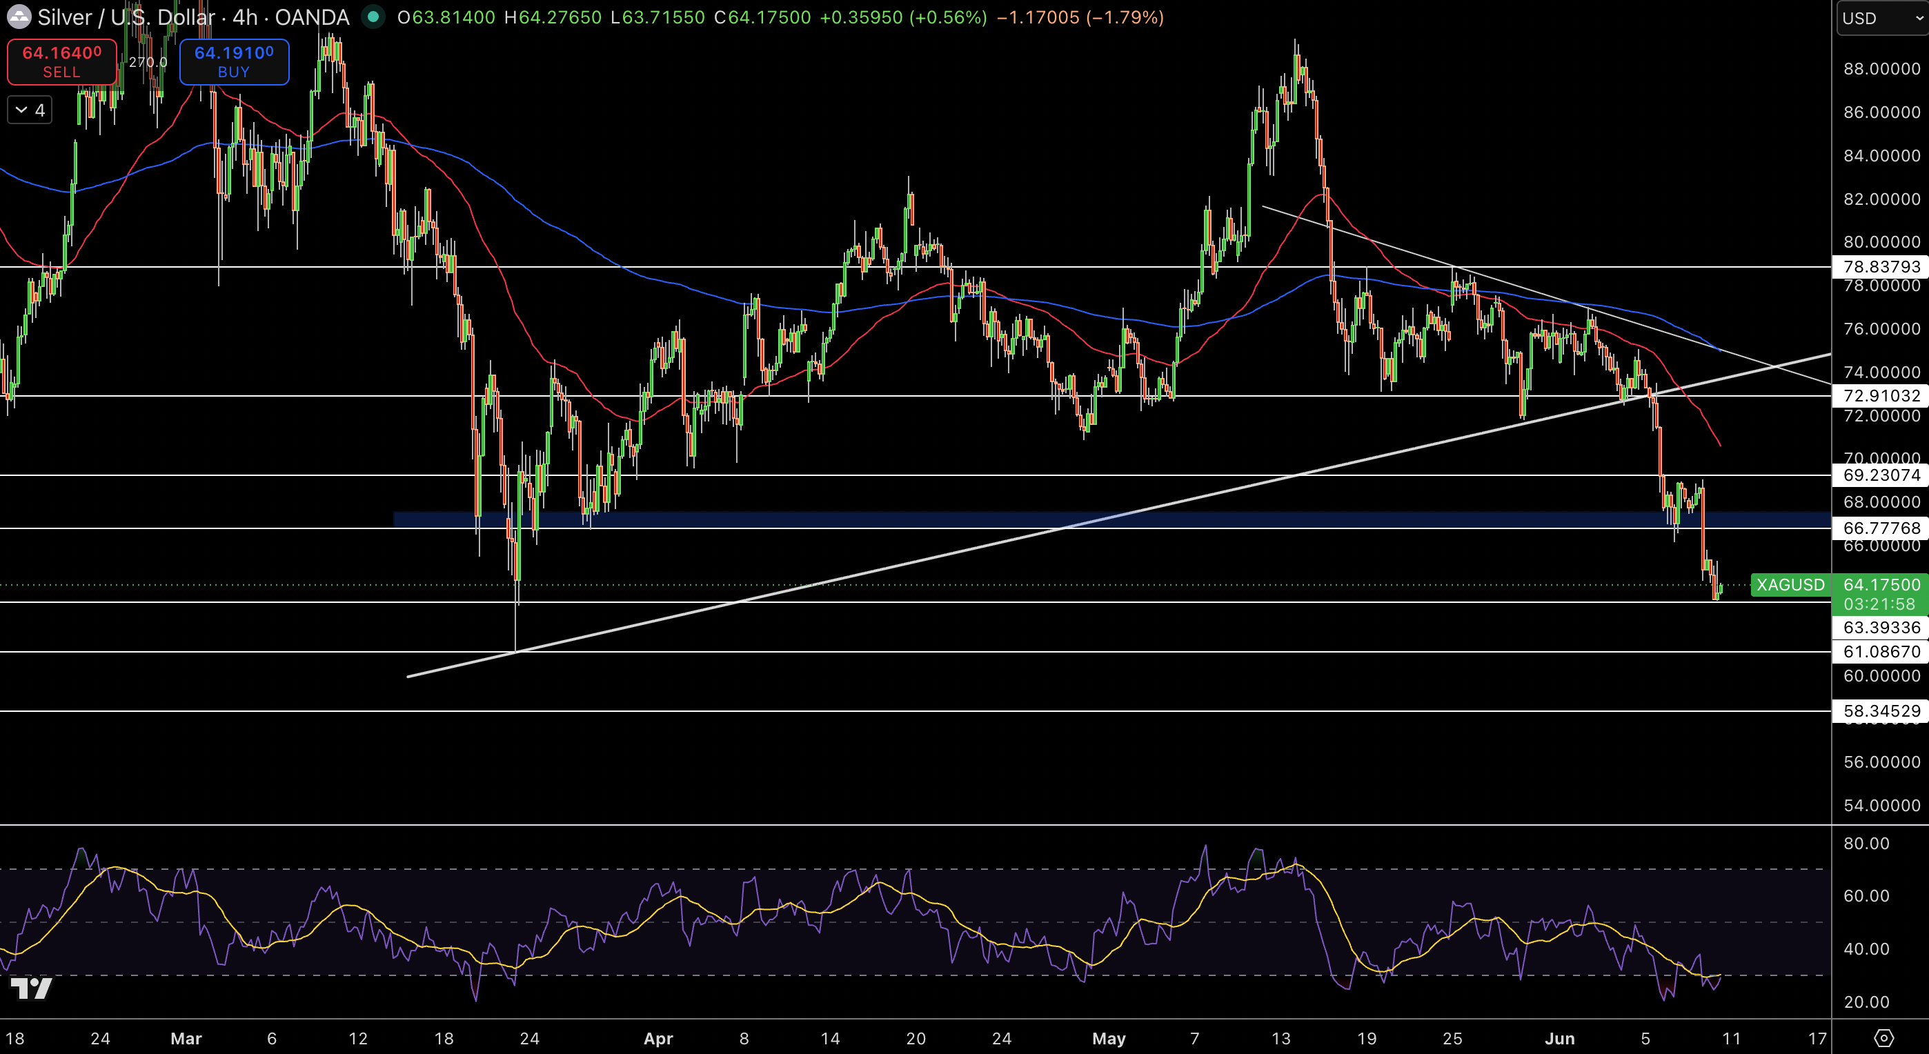
Task: Click the green market status dot
Action: click(372, 17)
